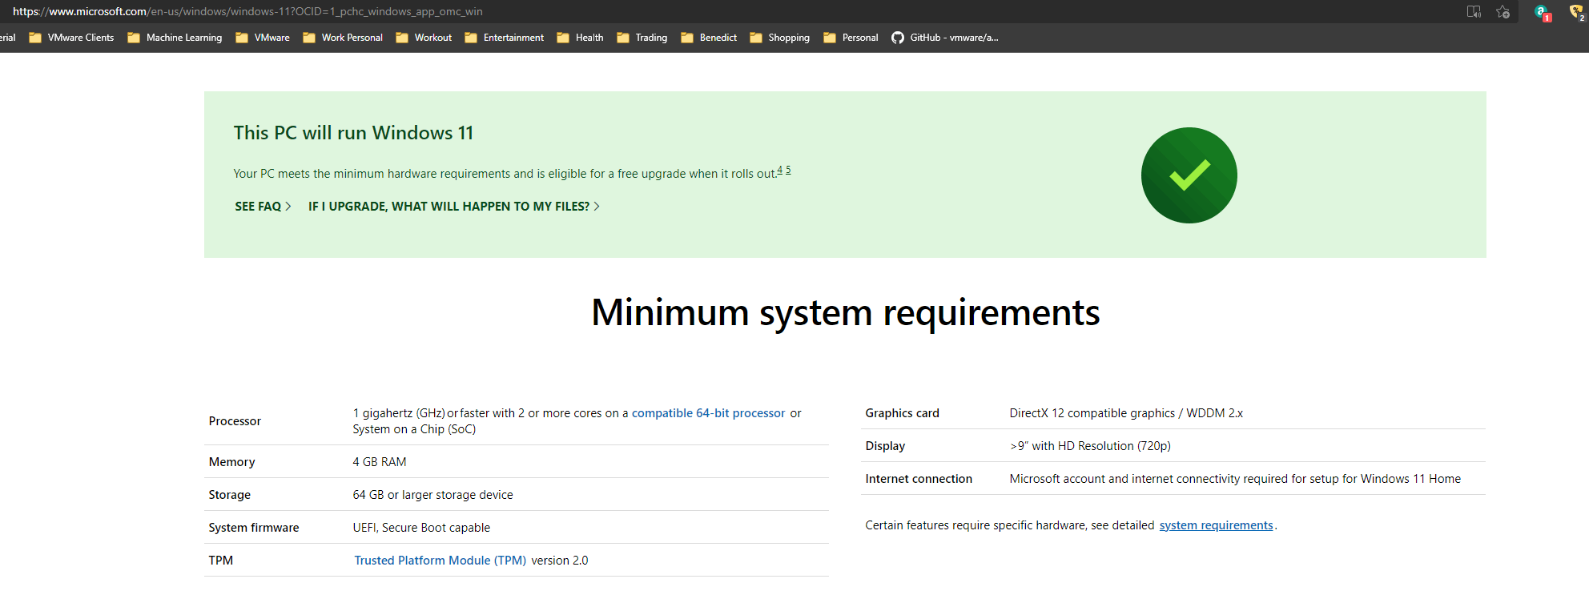1589x599 pixels.
Task: Click the Shopping folder icon
Action: (756, 38)
